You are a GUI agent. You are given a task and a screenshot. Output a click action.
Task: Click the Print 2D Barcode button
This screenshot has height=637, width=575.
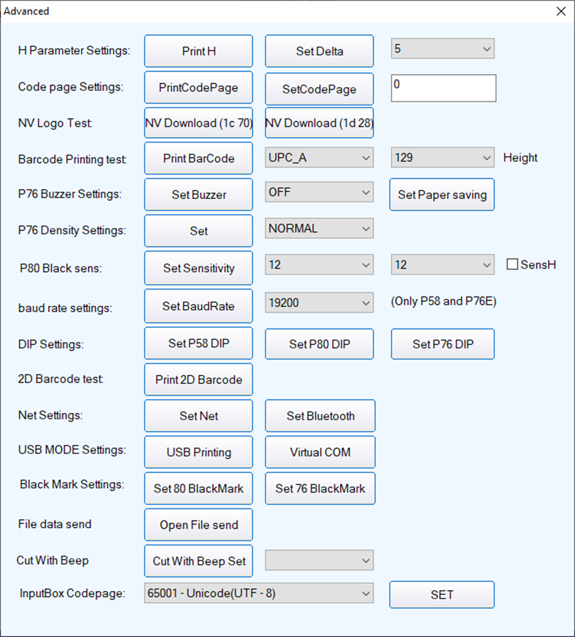[x=198, y=379]
